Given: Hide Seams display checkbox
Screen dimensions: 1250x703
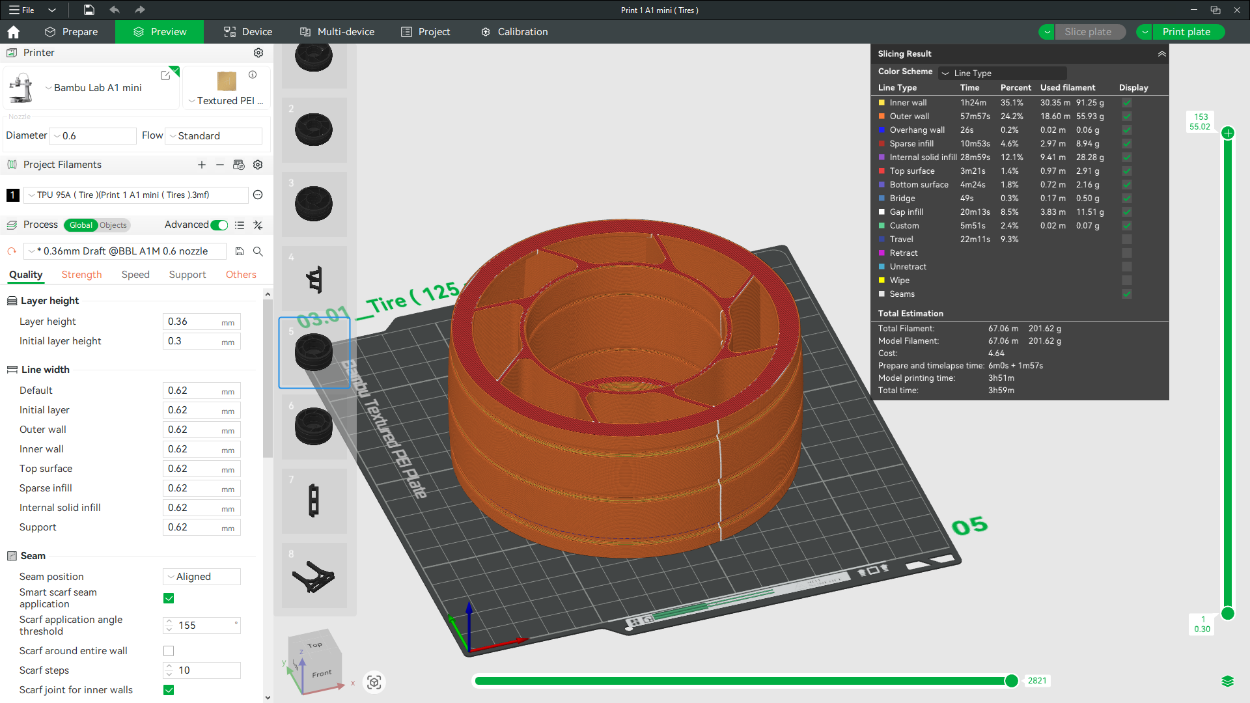Looking at the screenshot, I should coord(1127,294).
